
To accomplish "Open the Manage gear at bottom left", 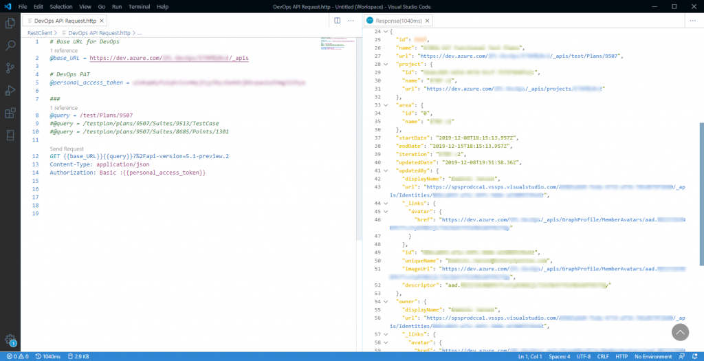I will pyautogui.click(x=10, y=340).
